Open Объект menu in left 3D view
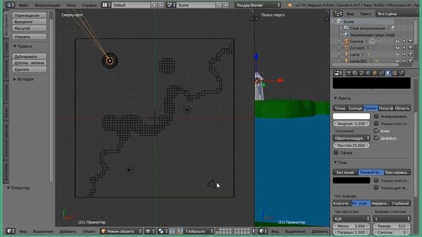The width and height of the screenshot is (422, 237). point(89,231)
